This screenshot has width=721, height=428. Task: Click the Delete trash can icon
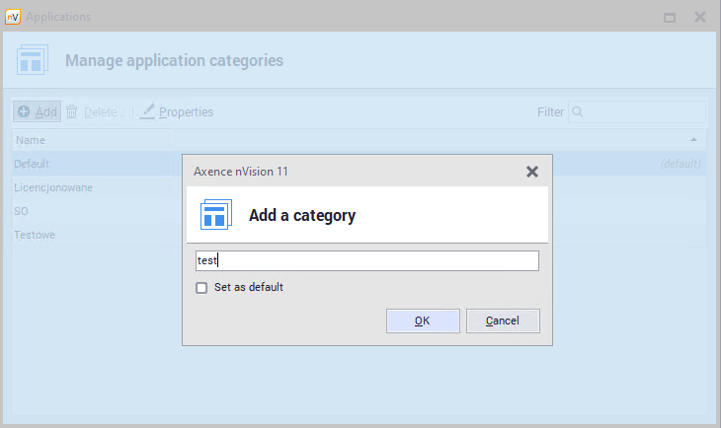[72, 112]
